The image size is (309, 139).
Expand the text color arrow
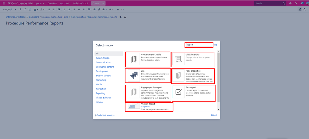point(37,9)
